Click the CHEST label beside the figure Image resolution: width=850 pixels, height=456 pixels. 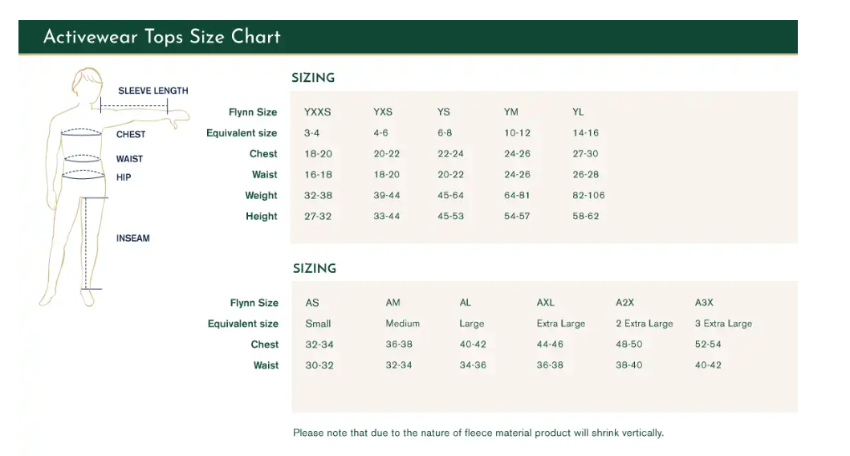click(x=131, y=134)
